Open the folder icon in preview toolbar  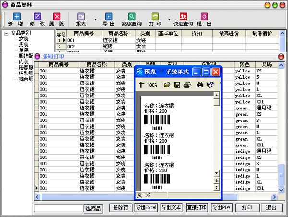(167, 85)
